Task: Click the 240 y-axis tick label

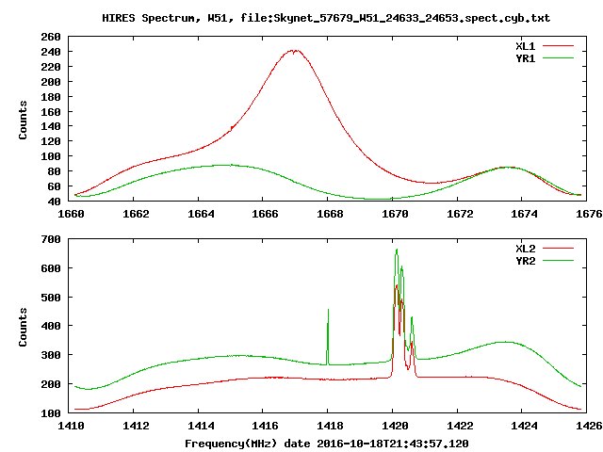Action: 51,52
